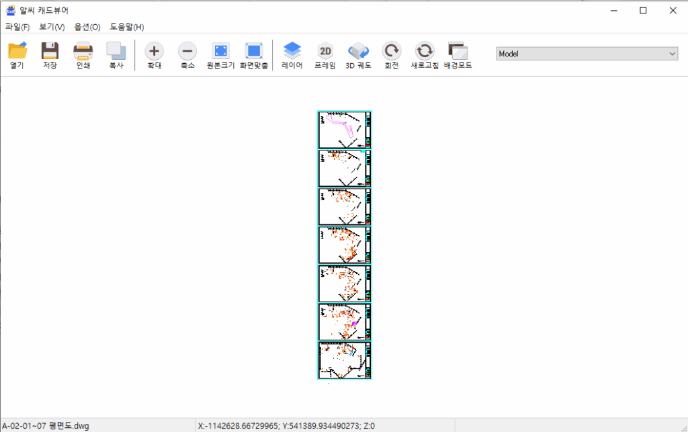Close the 알씨 캐드뷰어 window
688x432 pixels.
click(673, 11)
